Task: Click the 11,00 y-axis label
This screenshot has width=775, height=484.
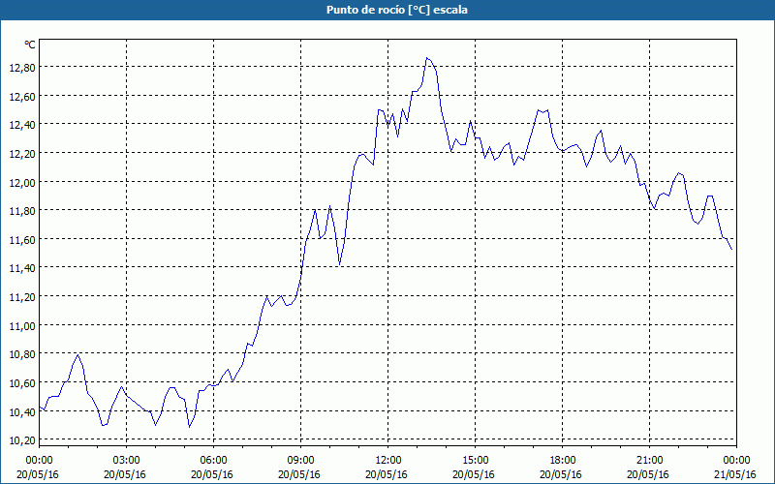Action: coord(22,326)
